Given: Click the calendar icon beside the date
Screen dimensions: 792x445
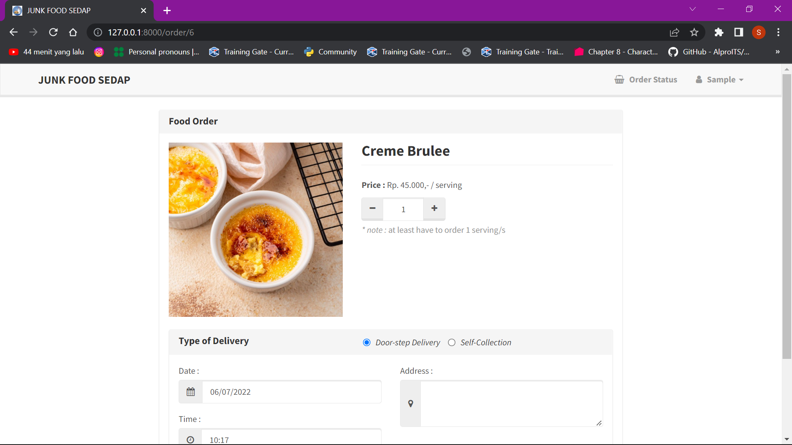Looking at the screenshot, I should point(191,392).
